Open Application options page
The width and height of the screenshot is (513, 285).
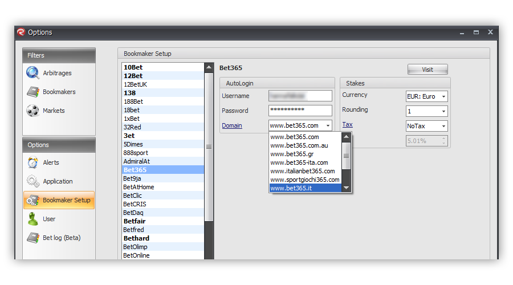59,181
